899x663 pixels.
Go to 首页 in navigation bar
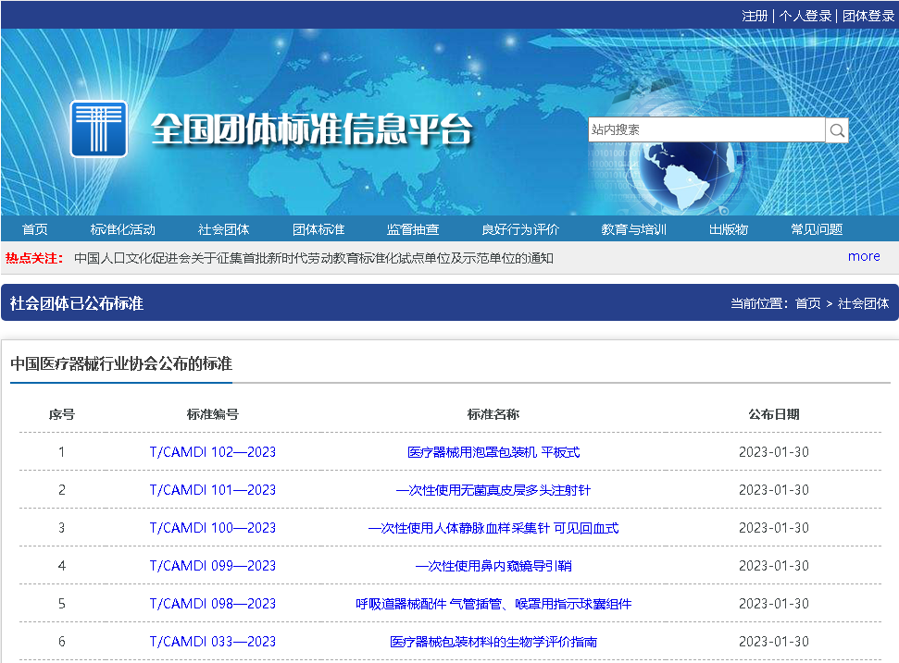point(35,229)
